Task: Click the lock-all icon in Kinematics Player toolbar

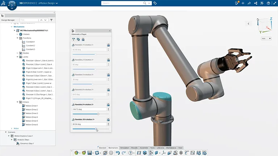Action: click(83, 39)
